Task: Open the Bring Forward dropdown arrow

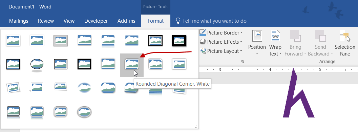Action: click(305, 54)
